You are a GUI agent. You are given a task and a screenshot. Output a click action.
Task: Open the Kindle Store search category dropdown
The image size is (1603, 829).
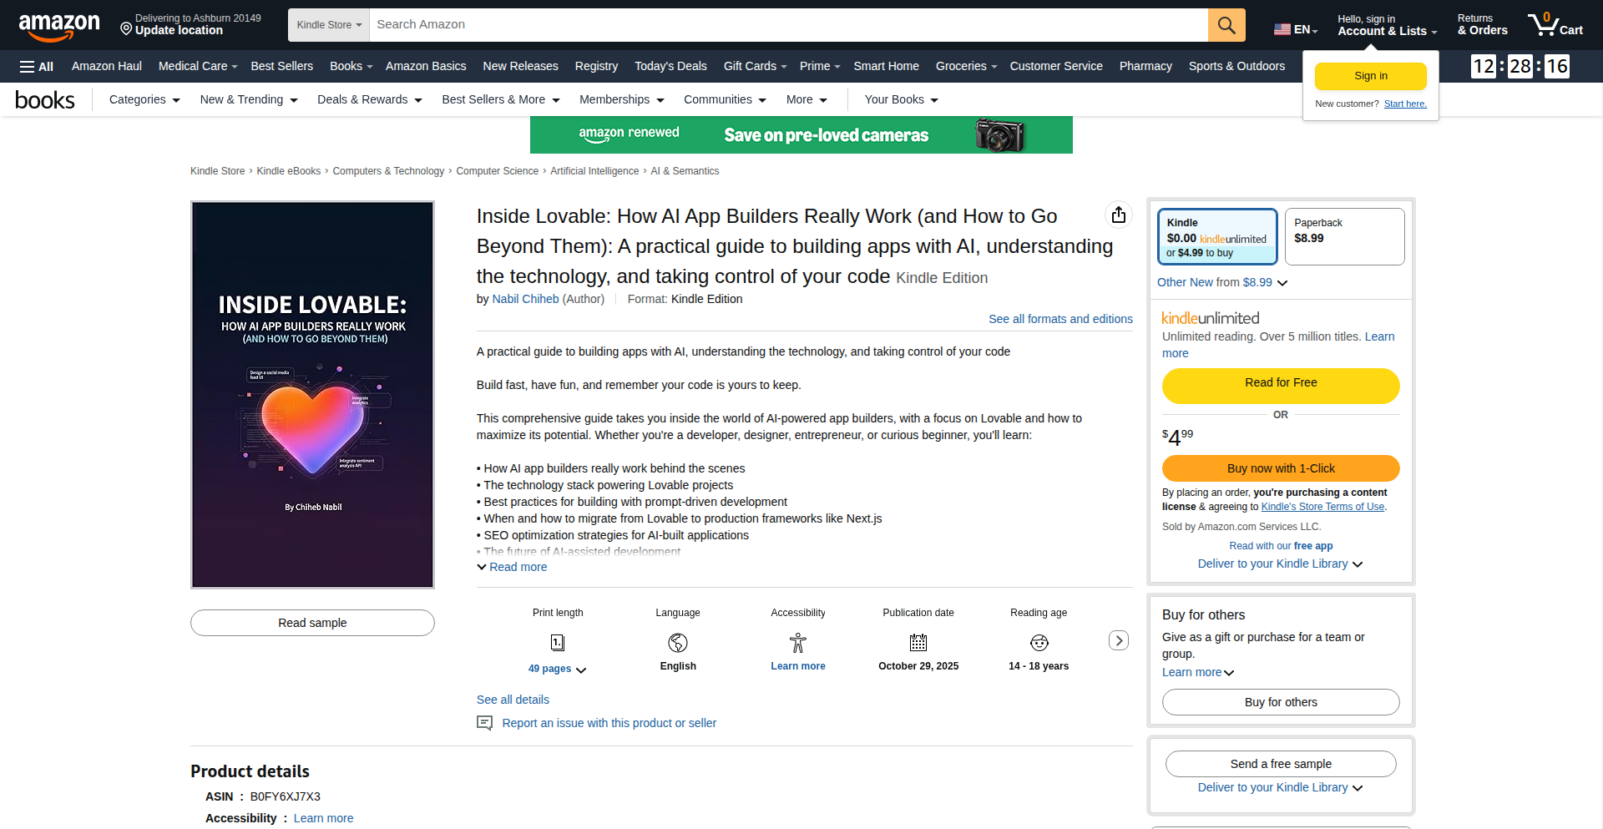pos(328,25)
